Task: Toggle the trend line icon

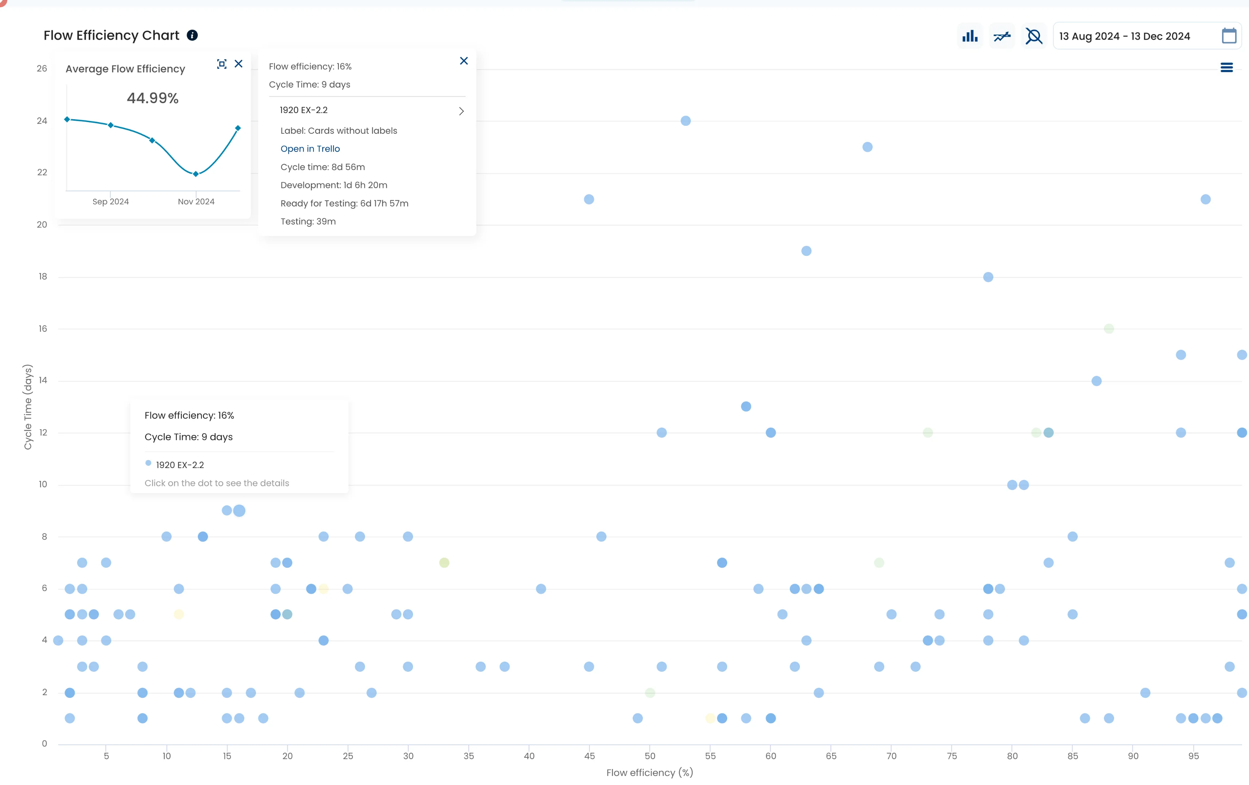Action: pos(1002,36)
